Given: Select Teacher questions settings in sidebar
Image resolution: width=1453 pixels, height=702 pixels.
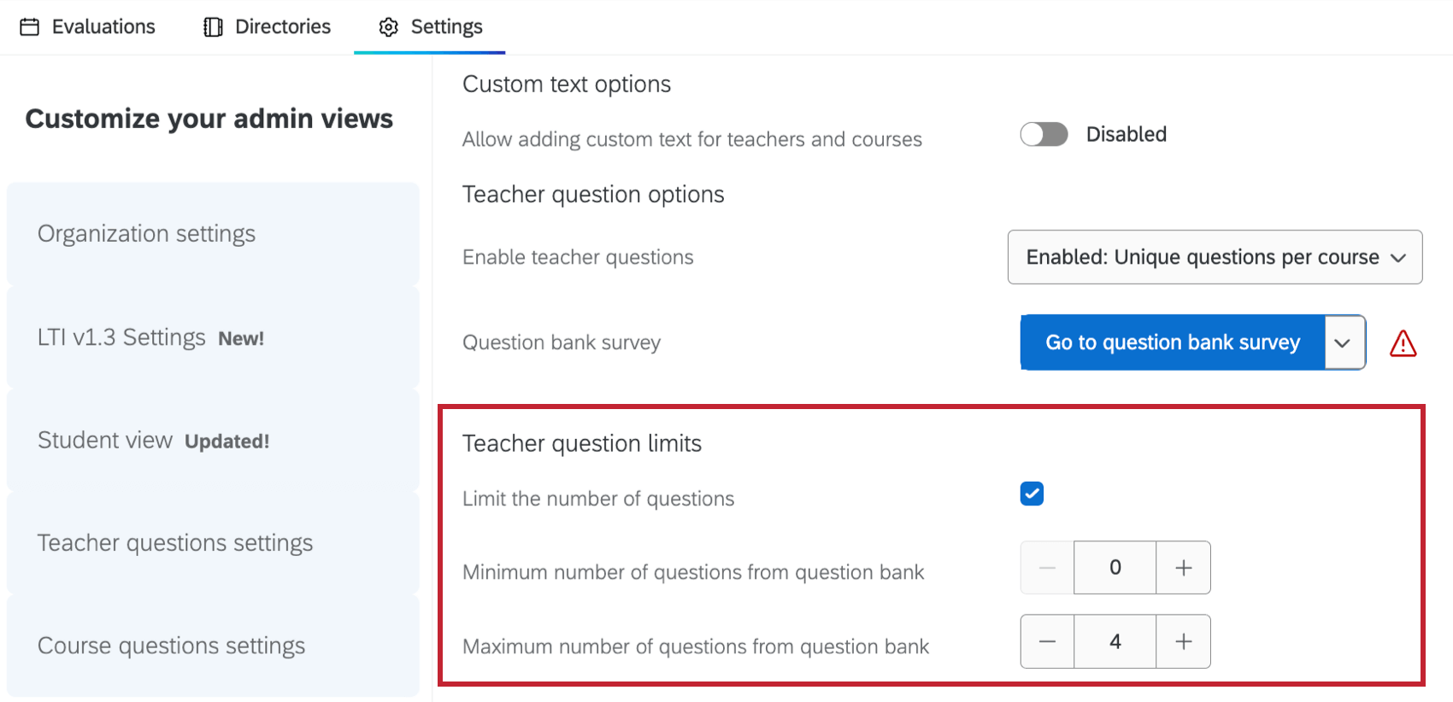Looking at the screenshot, I should pyautogui.click(x=175, y=542).
